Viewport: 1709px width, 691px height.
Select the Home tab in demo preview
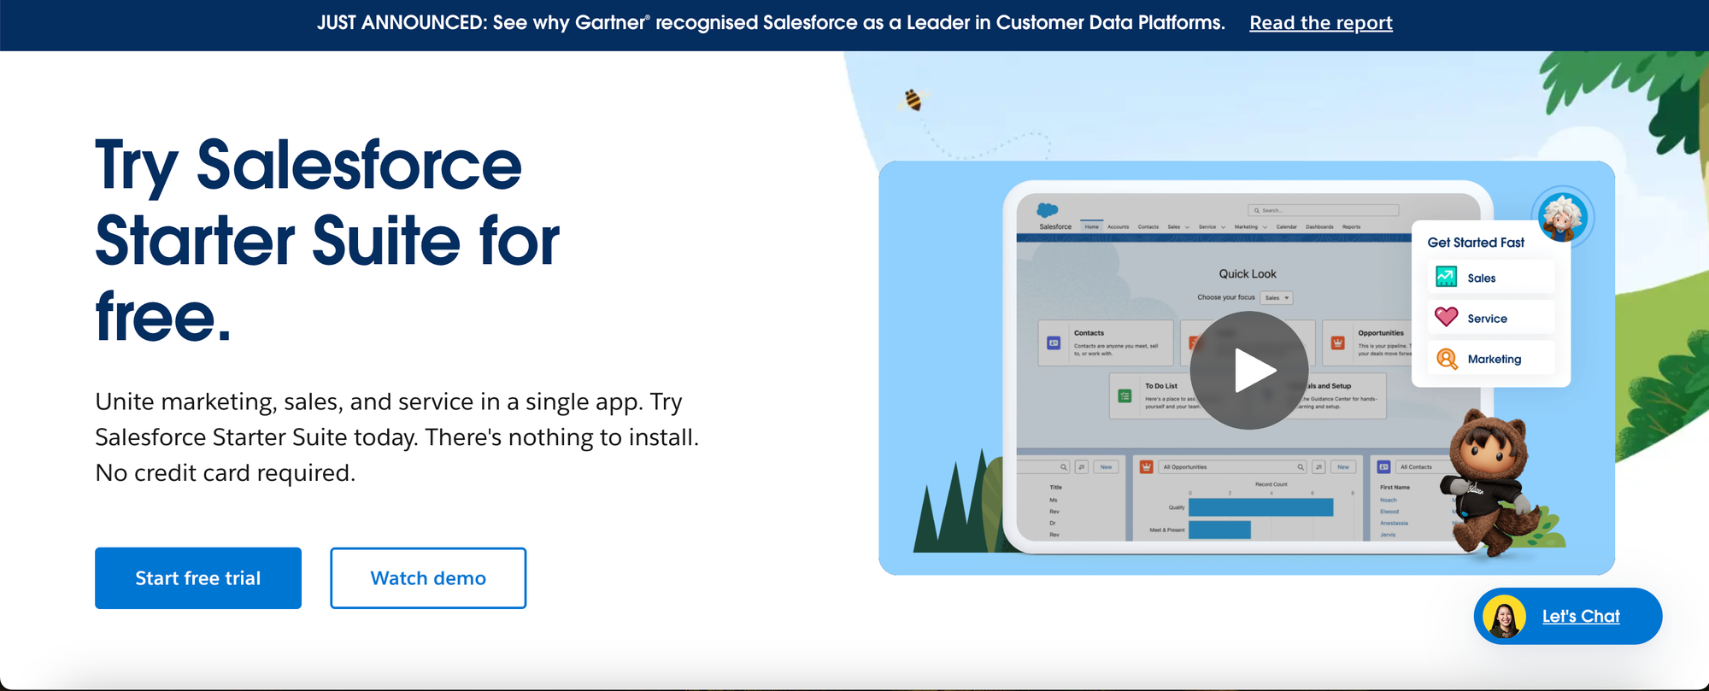click(x=1091, y=226)
